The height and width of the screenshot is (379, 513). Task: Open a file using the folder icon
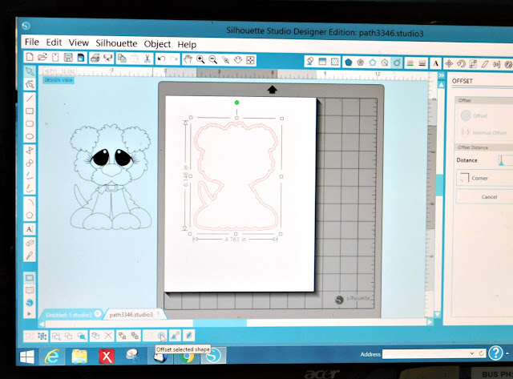(42, 58)
